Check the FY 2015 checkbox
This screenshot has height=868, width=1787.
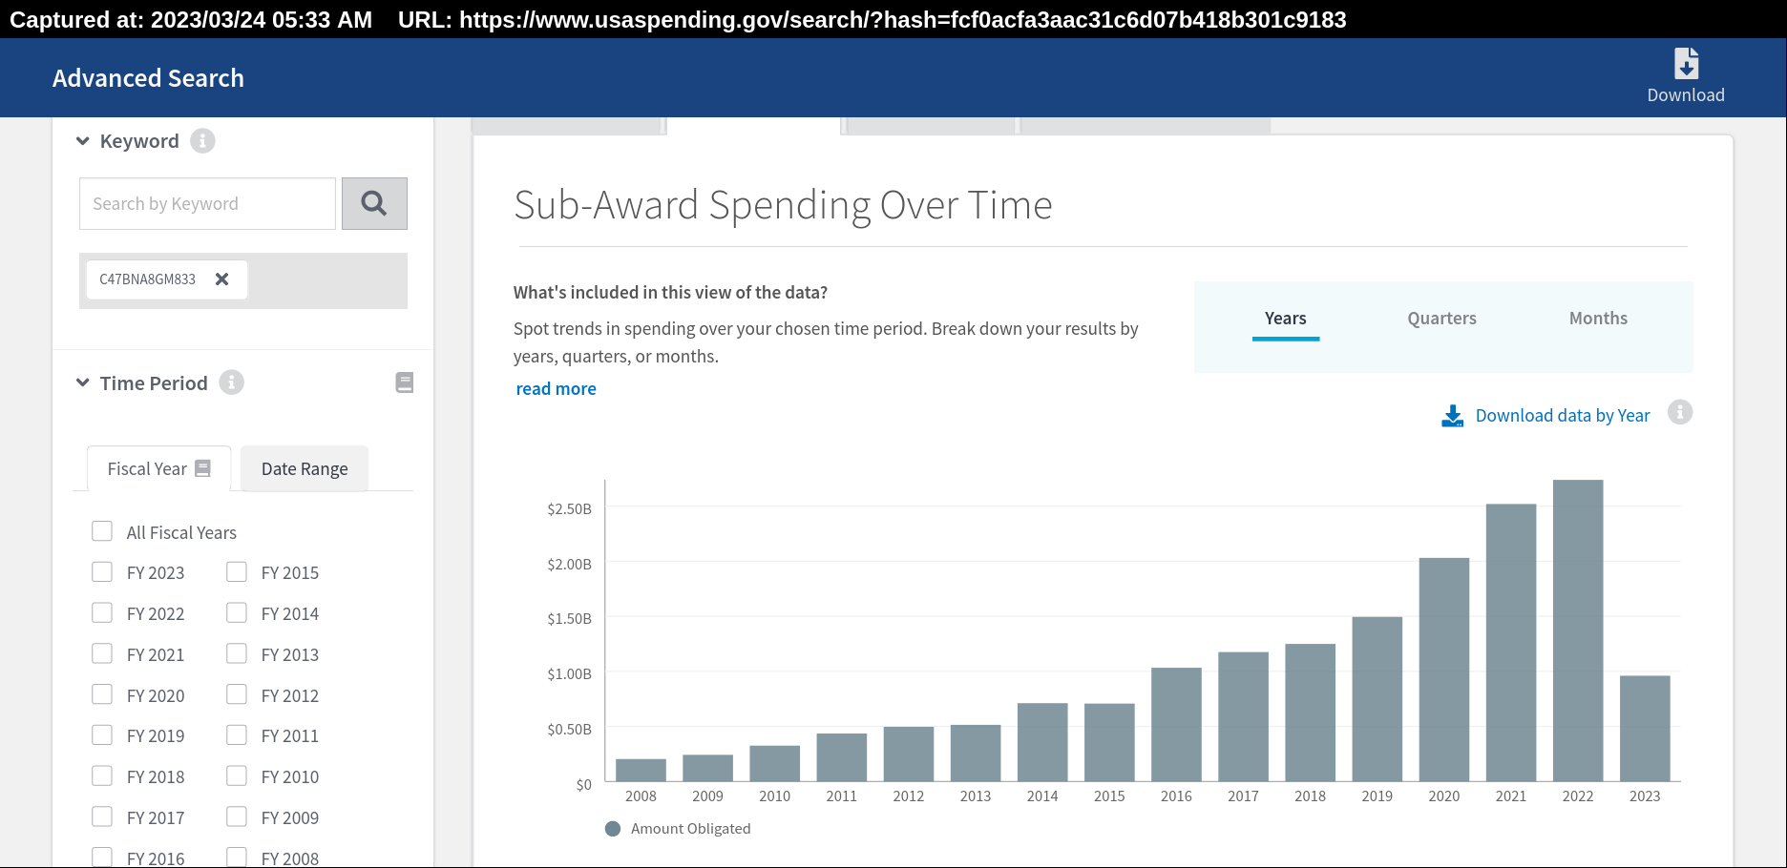pos(237,571)
